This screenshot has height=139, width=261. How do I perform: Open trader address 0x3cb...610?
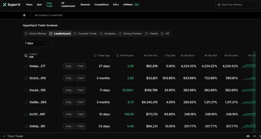click(38, 78)
